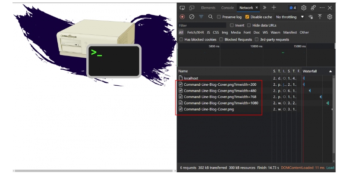Viewport: 343px width, 174px height.
Task: Click the 'Finish: 14.73 s' status text
Action: coord(268,168)
